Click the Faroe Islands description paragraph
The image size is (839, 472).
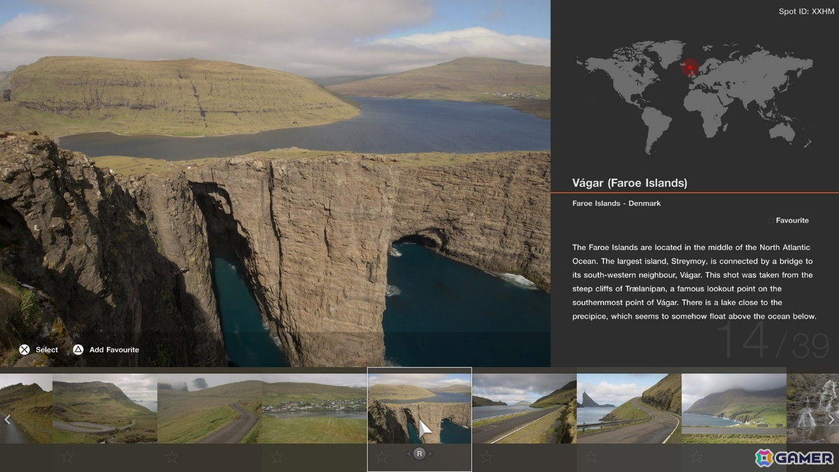pos(694,282)
